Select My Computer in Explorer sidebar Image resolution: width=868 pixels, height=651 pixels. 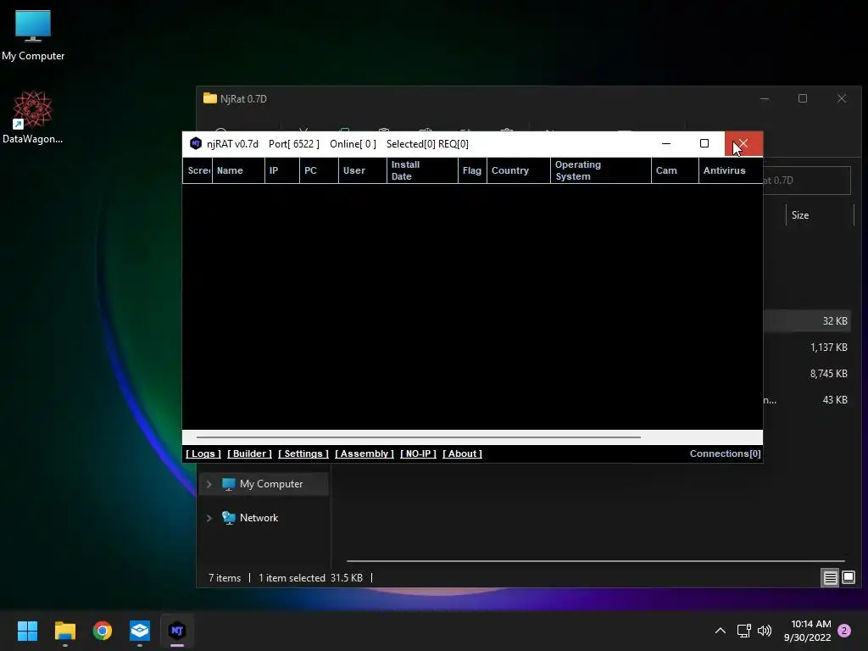pyautogui.click(x=264, y=484)
